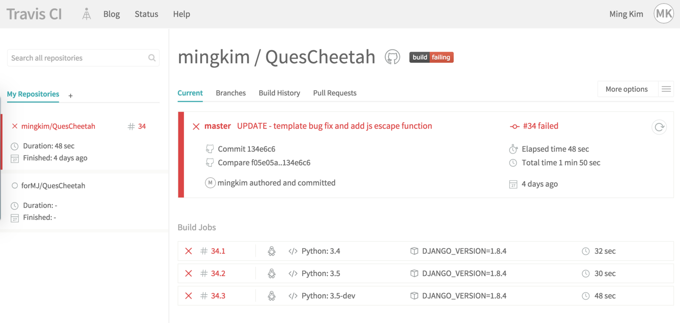Open the Help menu
680x323 pixels.
[181, 14]
